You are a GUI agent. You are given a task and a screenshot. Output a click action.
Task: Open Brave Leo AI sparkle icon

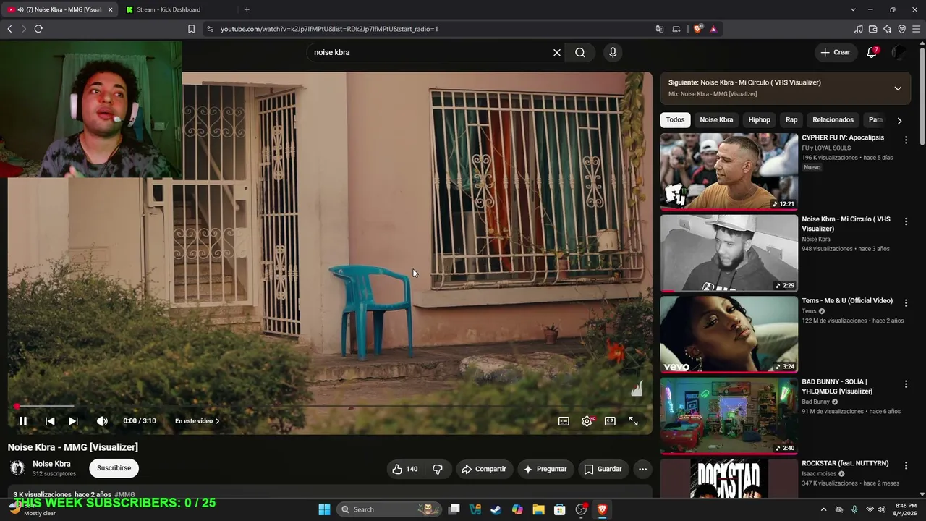coord(888,29)
